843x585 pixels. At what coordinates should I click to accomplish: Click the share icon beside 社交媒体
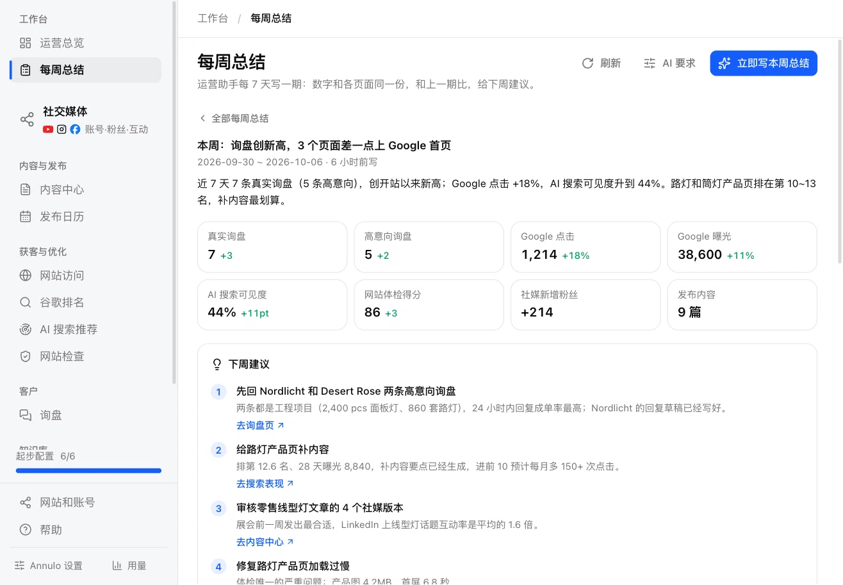(x=27, y=120)
